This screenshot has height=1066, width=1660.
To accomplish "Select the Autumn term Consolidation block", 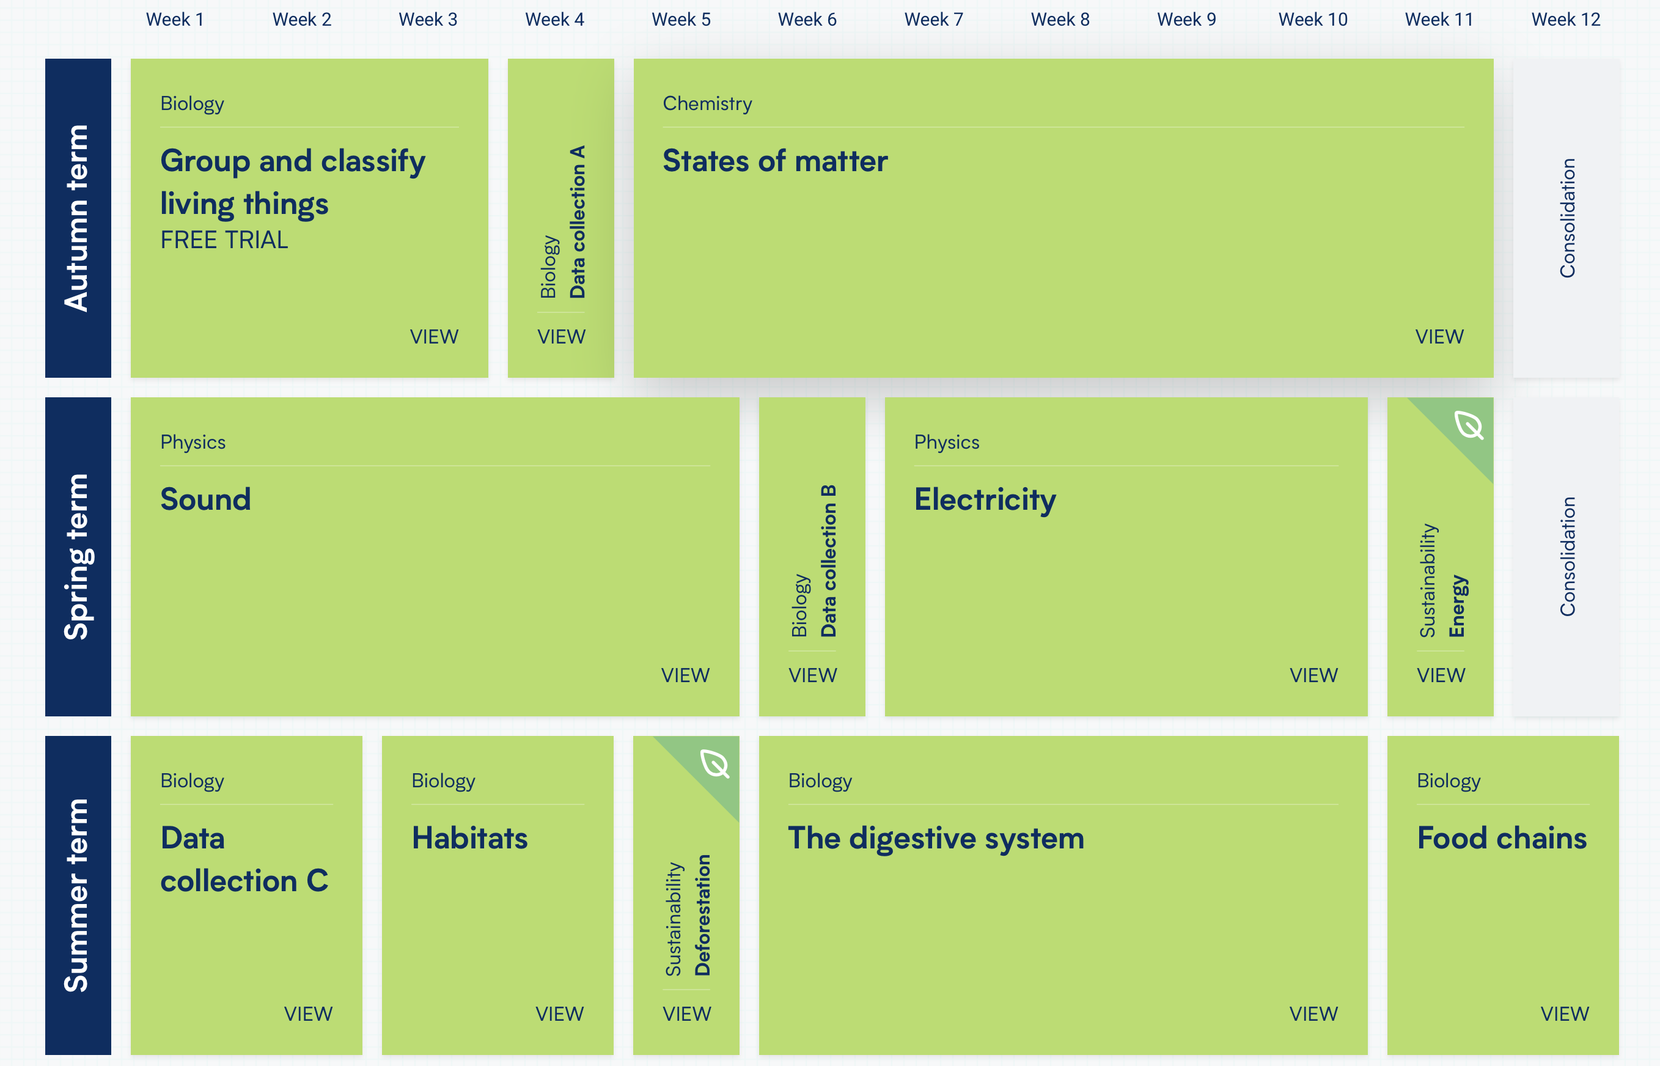I will (1566, 218).
